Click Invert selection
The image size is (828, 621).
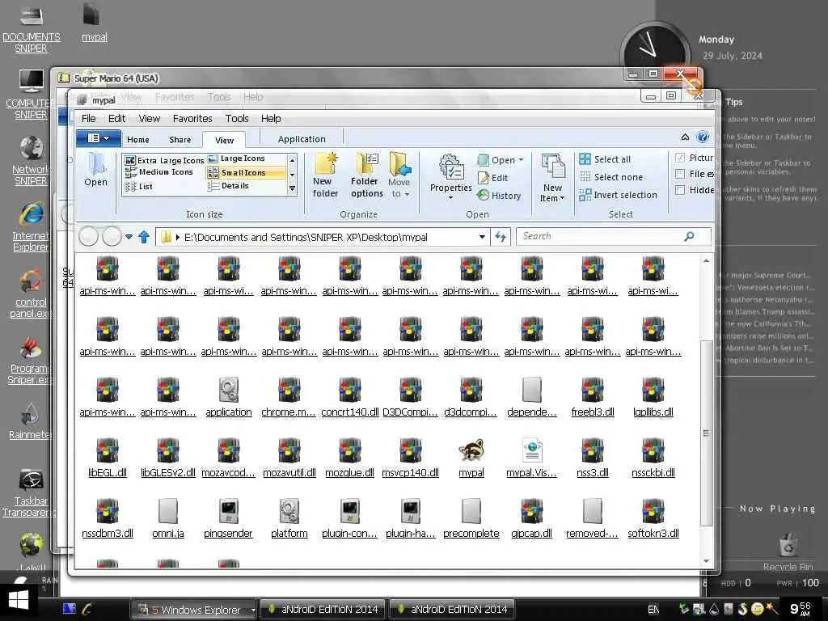pos(619,196)
